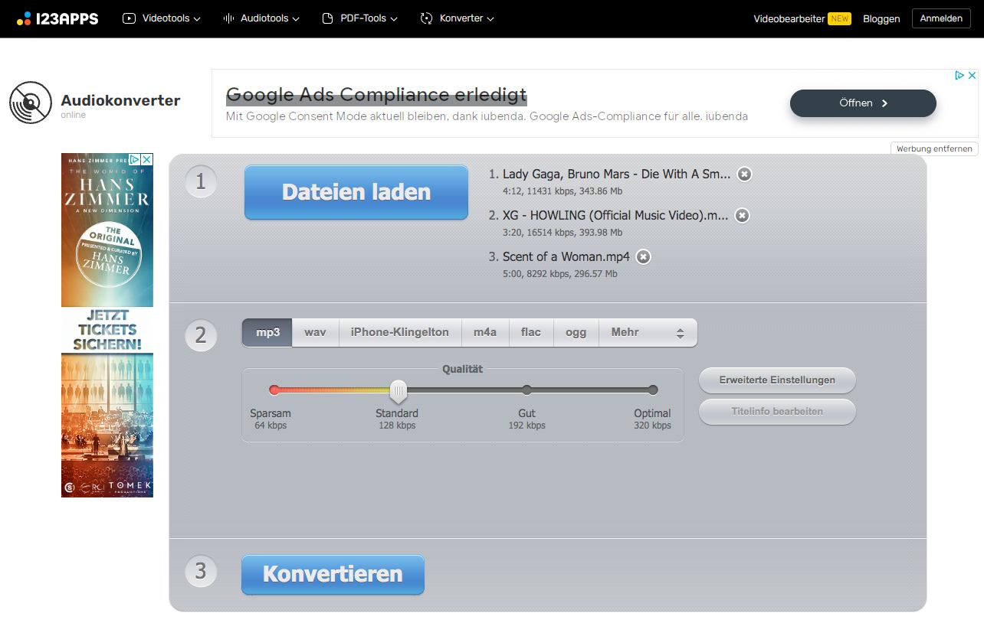The width and height of the screenshot is (984, 623).
Task: Switch to ogg format
Action: click(576, 332)
